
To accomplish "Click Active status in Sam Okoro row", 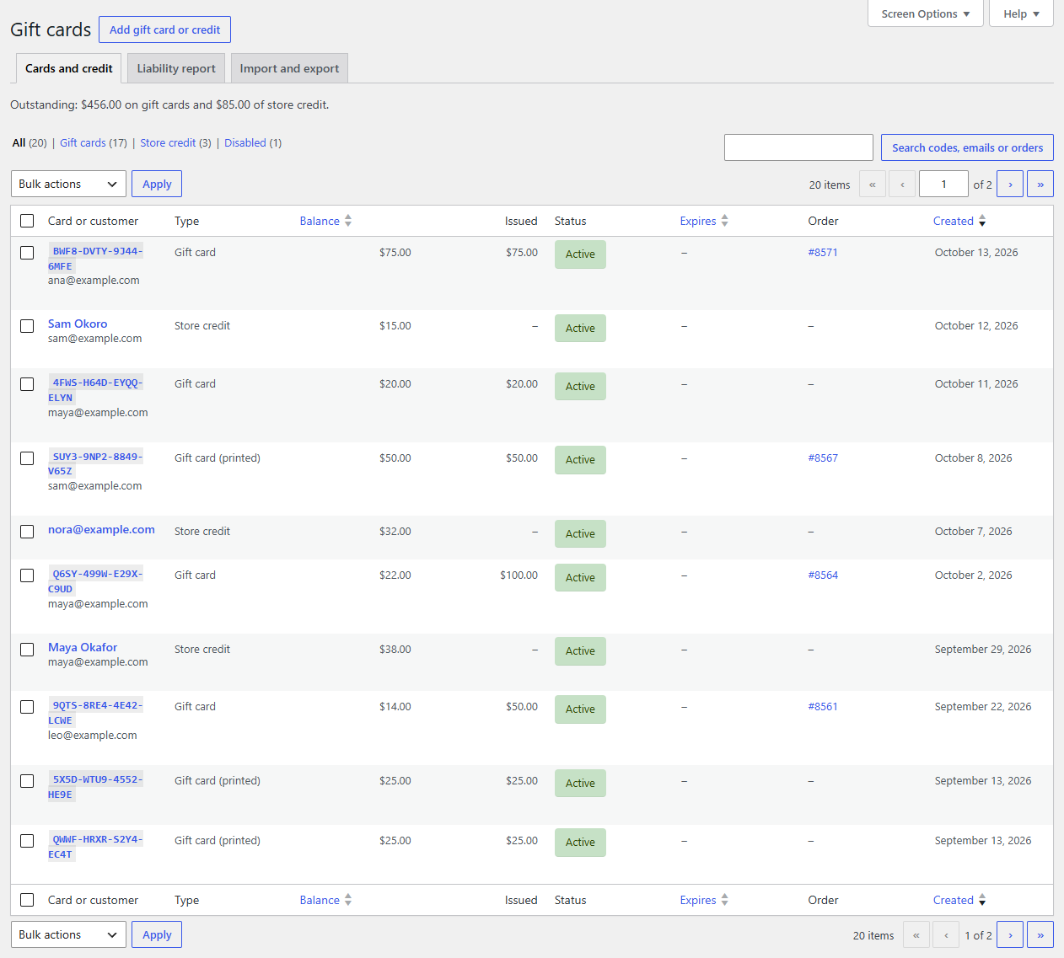I will click(580, 328).
